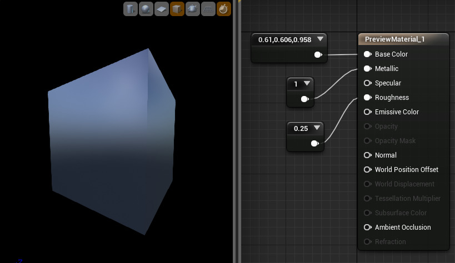Click the World Position Offset pin

coord(368,170)
